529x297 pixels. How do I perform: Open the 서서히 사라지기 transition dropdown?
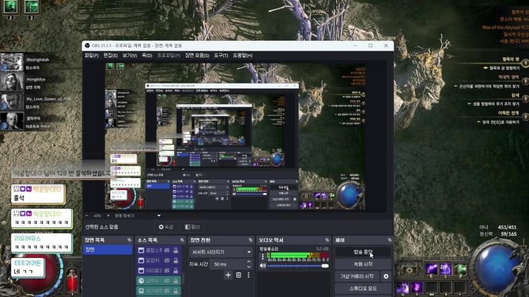click(221, 252)
